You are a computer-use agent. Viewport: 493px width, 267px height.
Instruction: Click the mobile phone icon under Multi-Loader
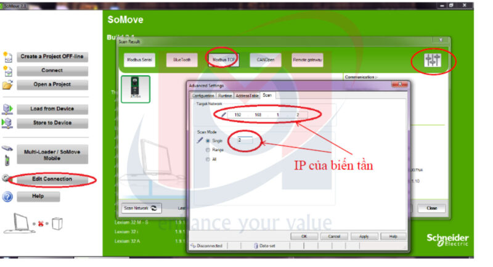click(7, 160)
